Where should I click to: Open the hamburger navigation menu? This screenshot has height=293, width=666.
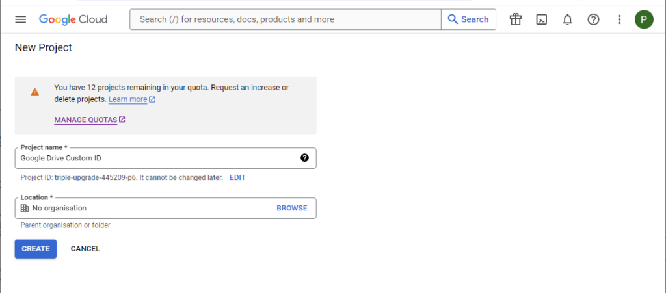click(x=20, y=19)
